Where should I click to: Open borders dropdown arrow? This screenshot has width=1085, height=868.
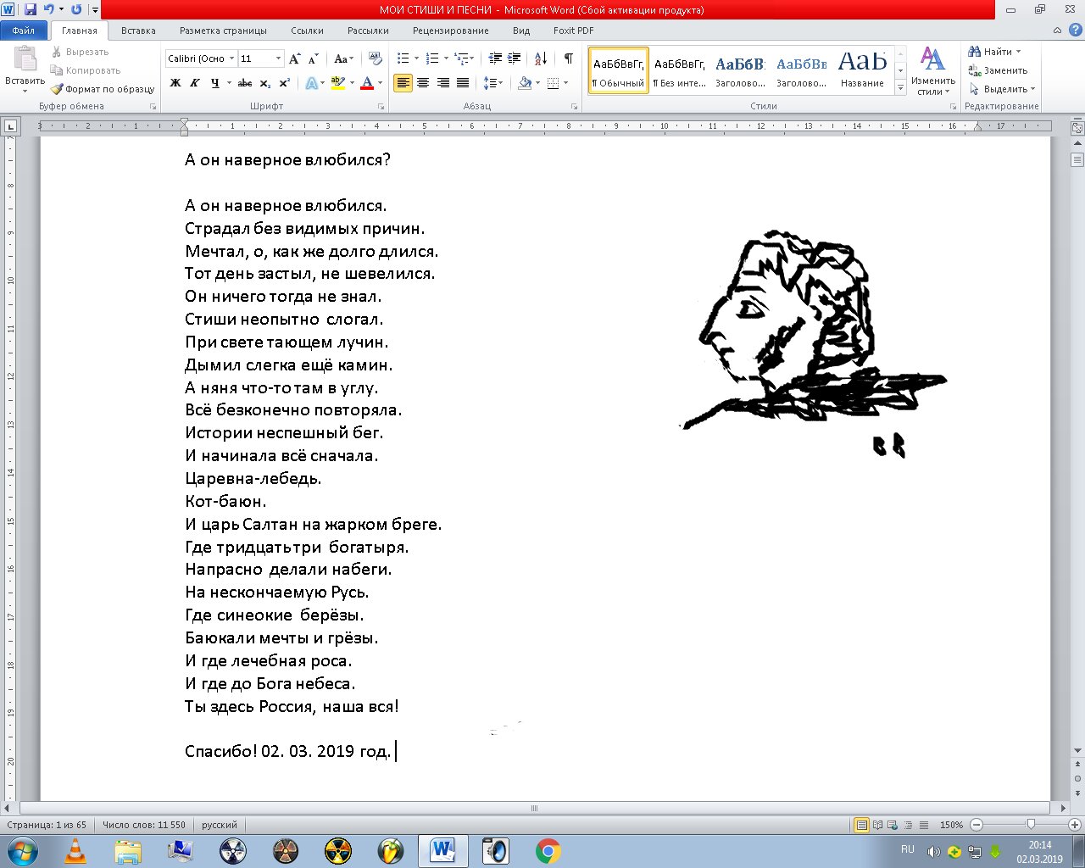click(565, 83)
